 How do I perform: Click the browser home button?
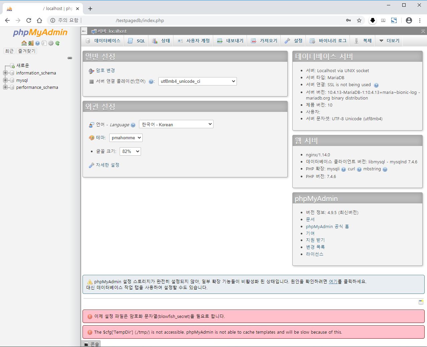(x=39, y=20)
